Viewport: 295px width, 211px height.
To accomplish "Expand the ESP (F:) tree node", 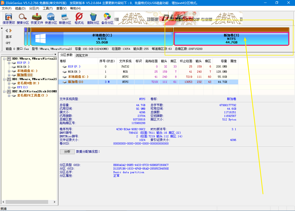I will pyautogui.click(x=9, y=63).
